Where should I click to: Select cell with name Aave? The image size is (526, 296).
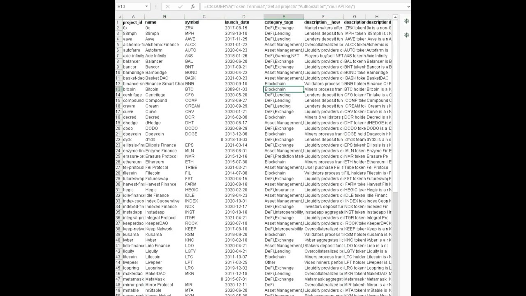(x=164, y=39)
